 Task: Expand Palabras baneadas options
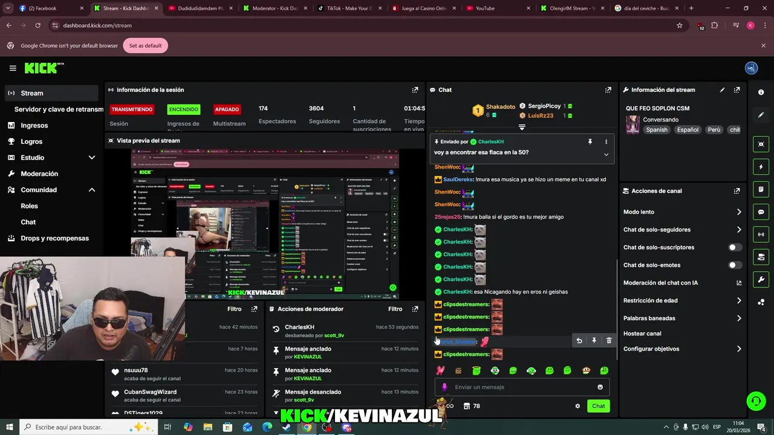(739, 318)
